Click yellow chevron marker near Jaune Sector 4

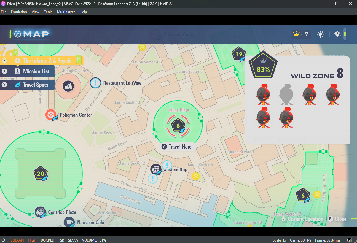pos(142,47)
